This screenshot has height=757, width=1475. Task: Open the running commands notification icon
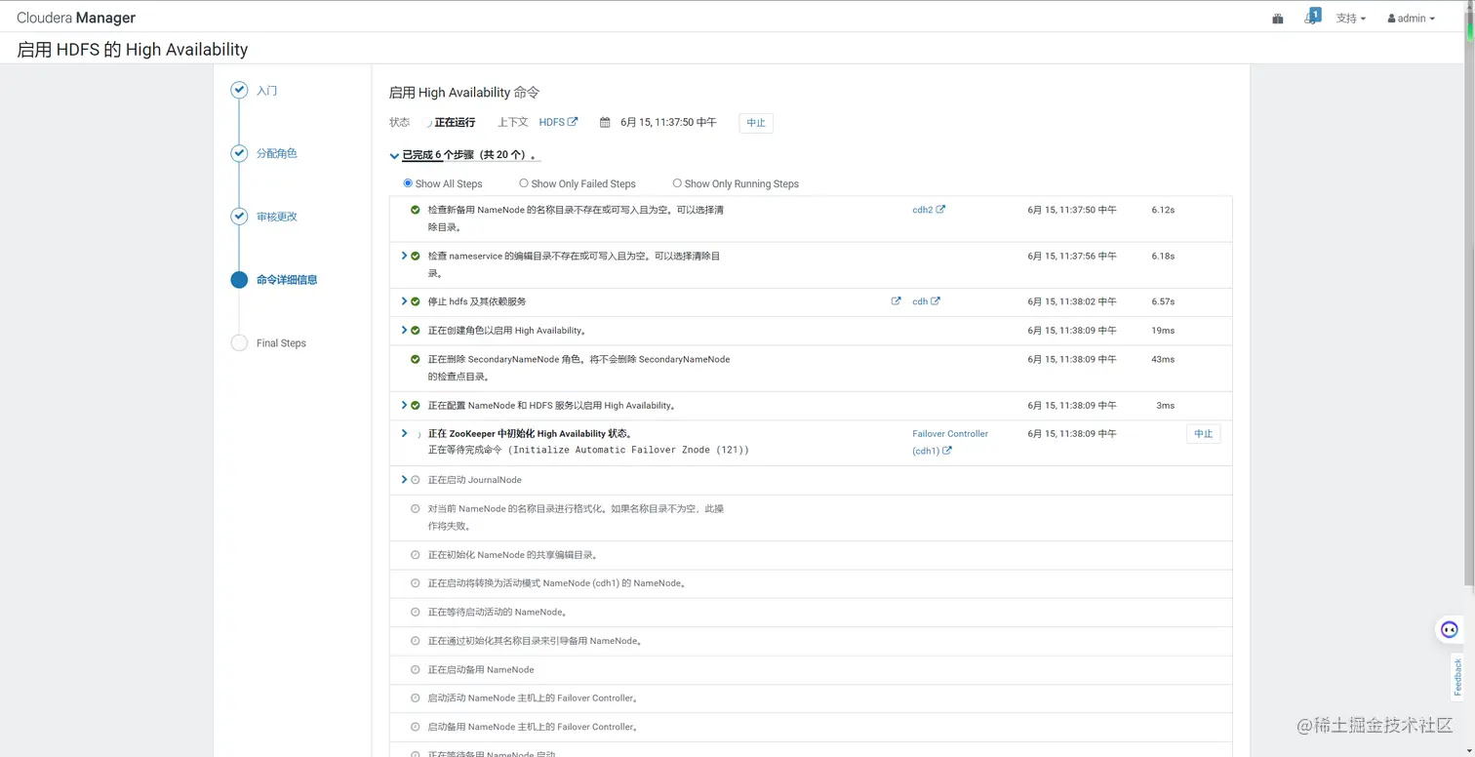coord(1311,17)
